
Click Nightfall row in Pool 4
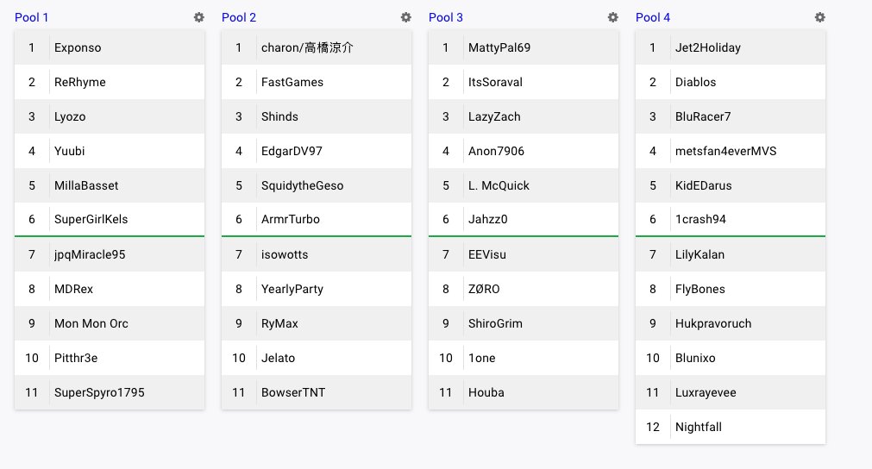pos(731,427)
